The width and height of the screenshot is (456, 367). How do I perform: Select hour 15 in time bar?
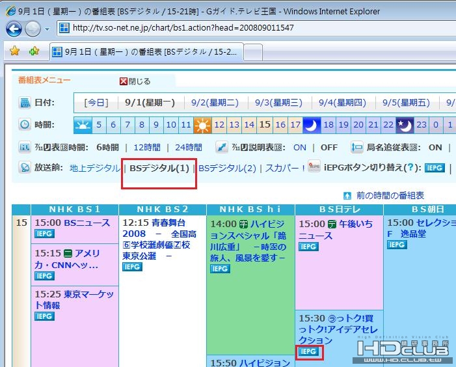click(265, 126)
